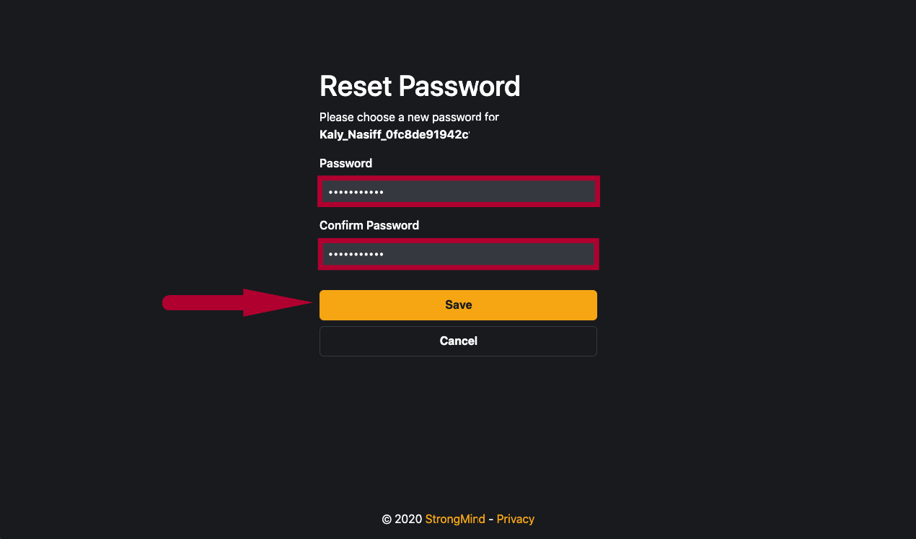Click the dash between StrongMind and Privacy
The height and width of the screenshot is (539, 916).
click(x=490, y=519)
